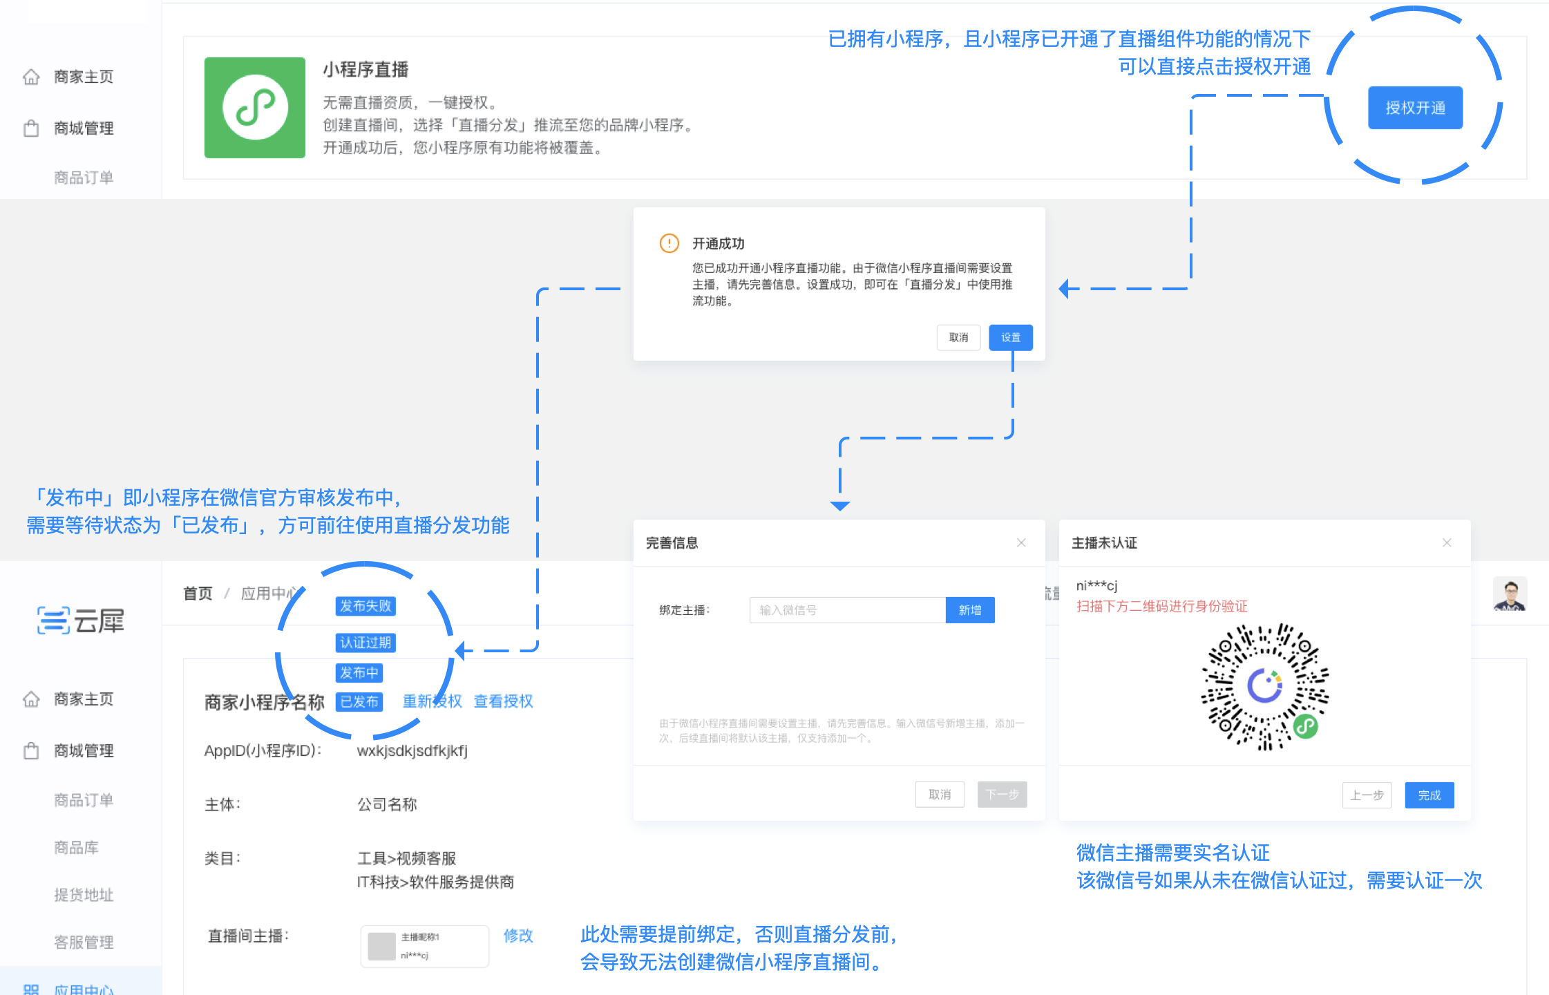
Task: Select 商品库 in the lower sidebar
Action: 76,848
